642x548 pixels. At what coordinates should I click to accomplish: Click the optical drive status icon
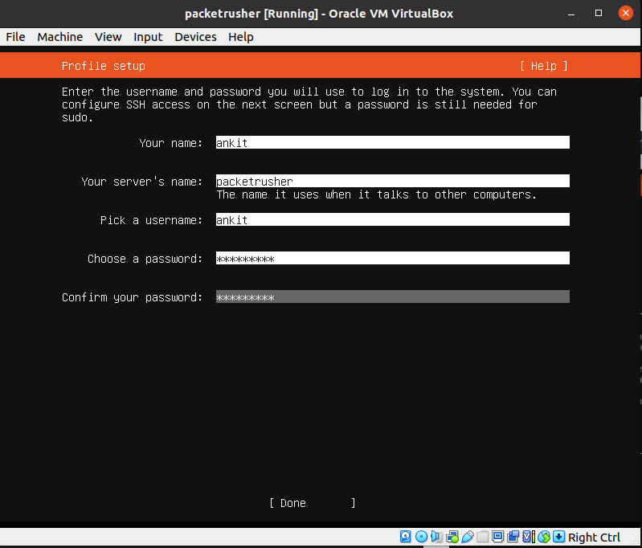[x=421, y=537]
